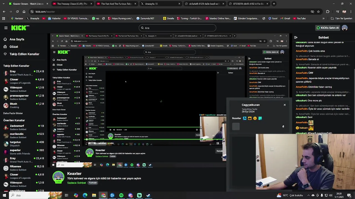Open Blush Cooking channel
The width and height of the screenshot is (355, 199).
pos(24,105)
